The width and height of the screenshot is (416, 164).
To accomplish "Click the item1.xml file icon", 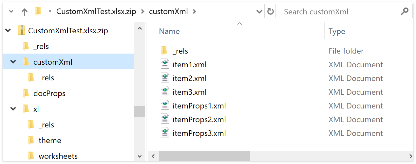I will 165,65.
